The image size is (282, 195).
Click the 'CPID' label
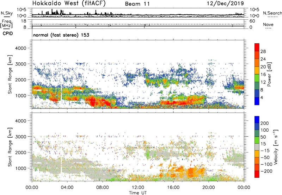coord(8,33)
